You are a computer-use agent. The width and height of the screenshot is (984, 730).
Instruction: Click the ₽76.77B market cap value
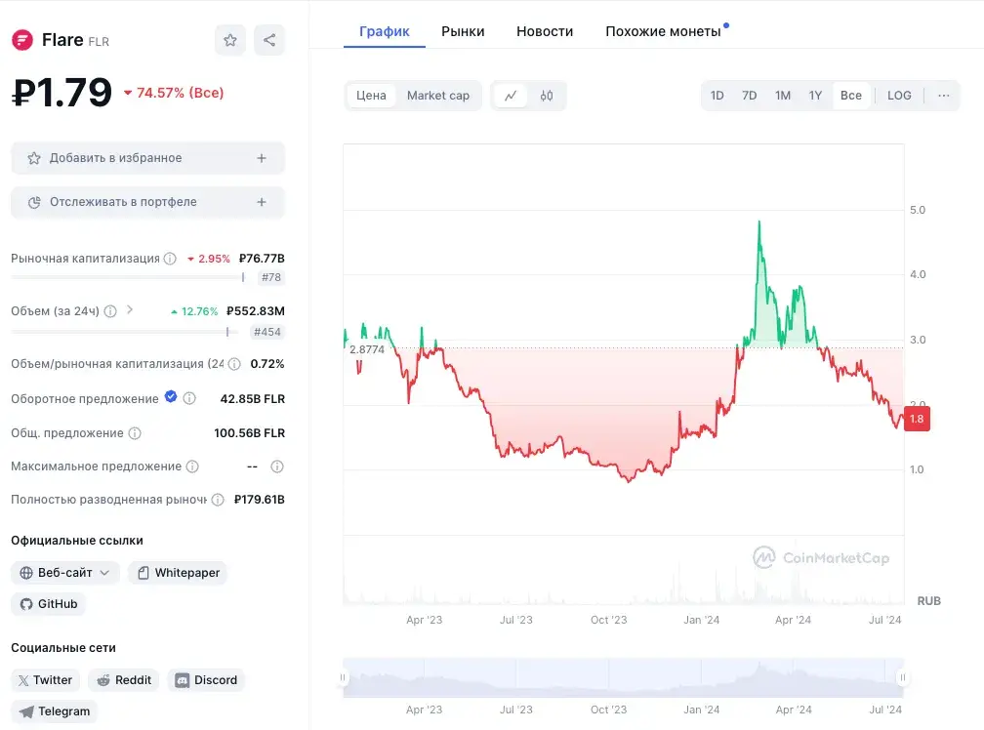[262, 259]
